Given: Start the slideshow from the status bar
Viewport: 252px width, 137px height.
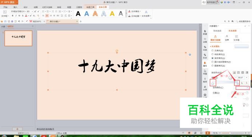Looking at the screenshot, I should coord(208,133).
